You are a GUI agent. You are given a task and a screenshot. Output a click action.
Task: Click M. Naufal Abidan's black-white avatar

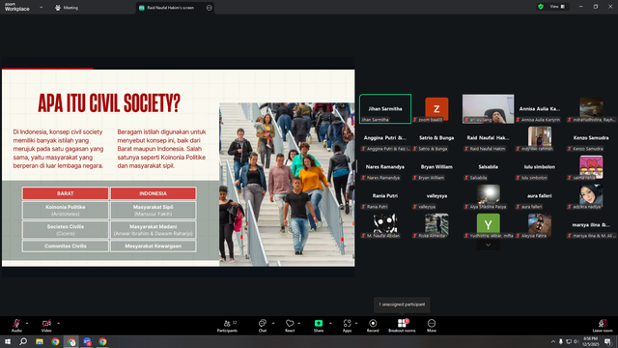click(x=385, y=223)
